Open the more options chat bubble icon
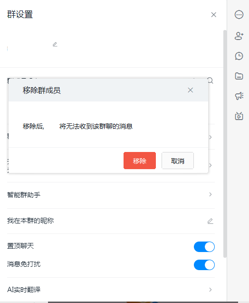This screenshot has height=303, width=249. tap(239, 15)
